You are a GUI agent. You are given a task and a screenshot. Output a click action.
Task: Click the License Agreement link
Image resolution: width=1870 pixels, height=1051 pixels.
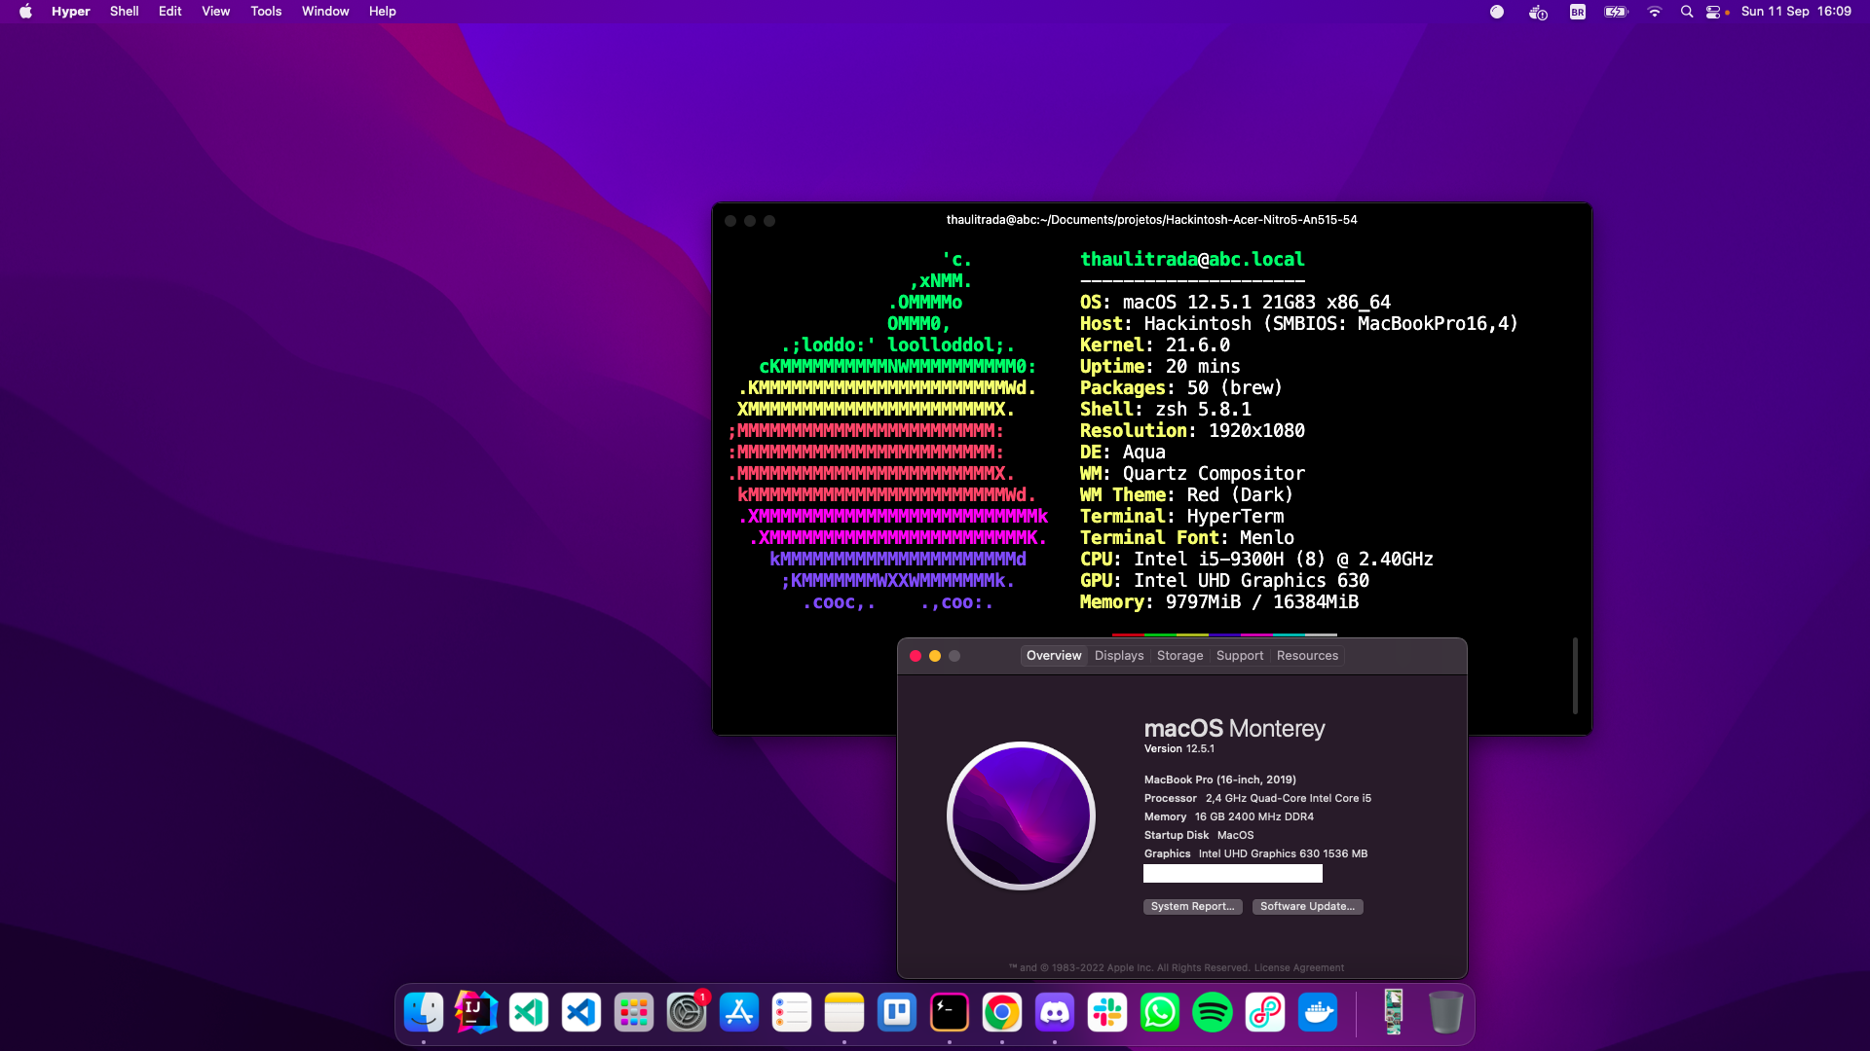[1298, 968]
